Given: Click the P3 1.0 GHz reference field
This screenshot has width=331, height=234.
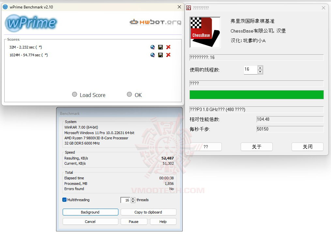Looking at the screenshot, I should [x=256, y=110].
